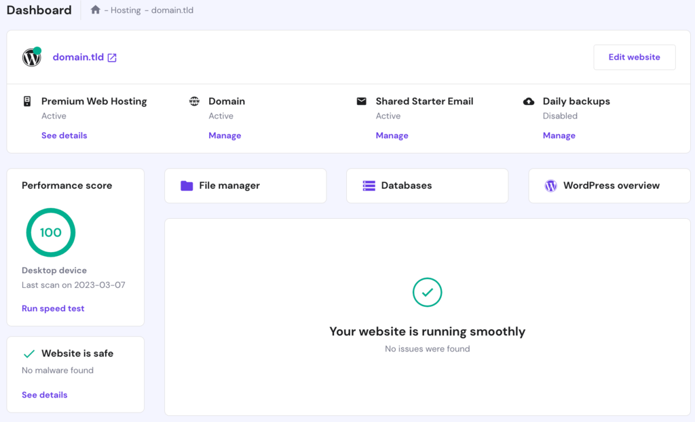Image resolution: width=695 pixels, height=422 pixels.
Task: Click the green checkmark on Website is safe card
Action: pos(29,353)
